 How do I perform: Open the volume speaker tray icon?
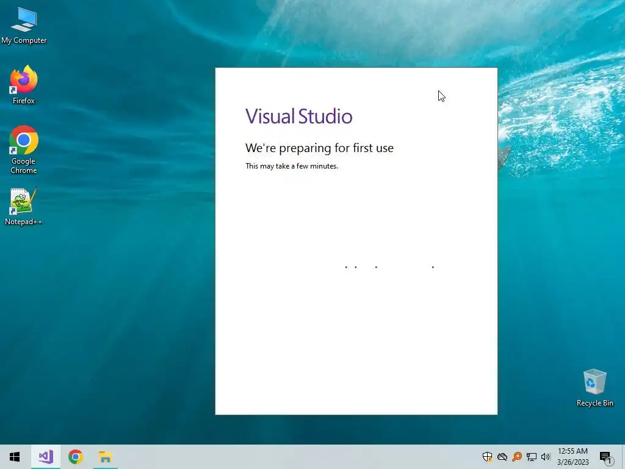click(546, 457)
